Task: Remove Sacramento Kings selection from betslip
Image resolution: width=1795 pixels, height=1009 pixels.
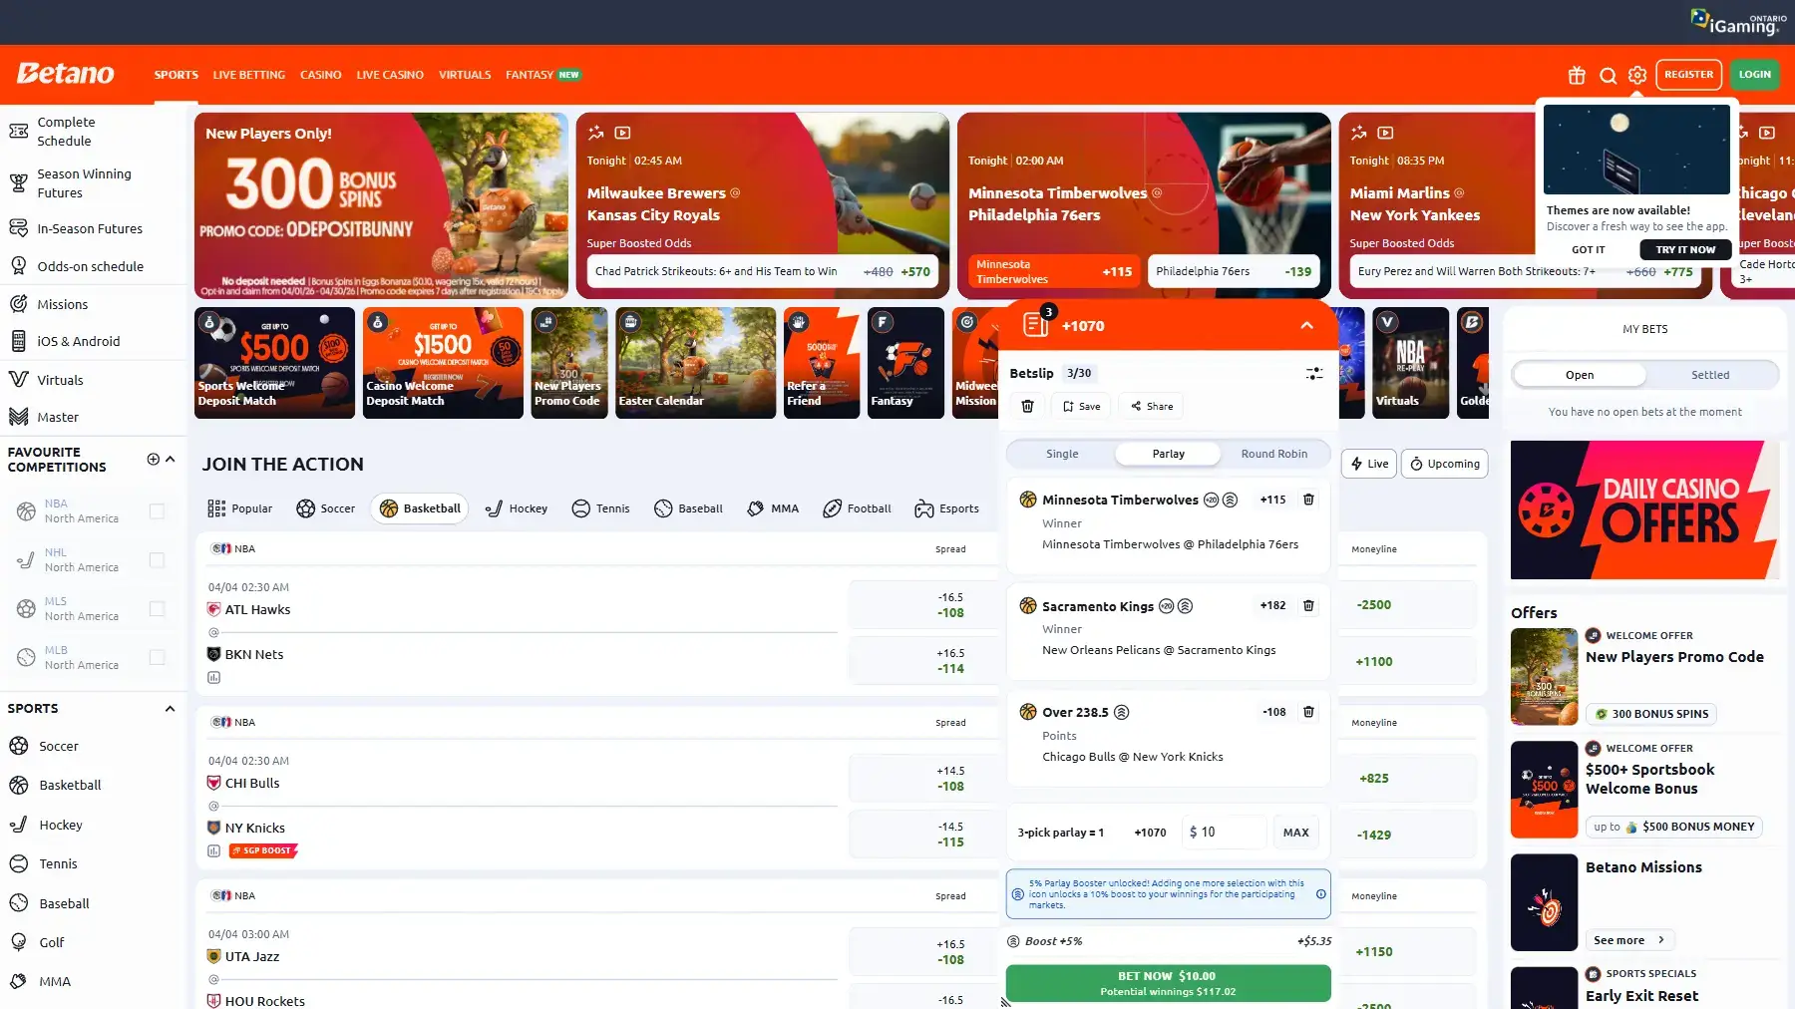Action: [x=1308, y=605]
